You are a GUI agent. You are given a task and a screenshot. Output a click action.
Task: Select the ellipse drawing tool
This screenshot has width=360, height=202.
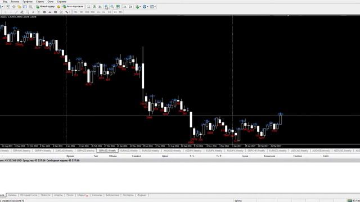tap(44, 12)
